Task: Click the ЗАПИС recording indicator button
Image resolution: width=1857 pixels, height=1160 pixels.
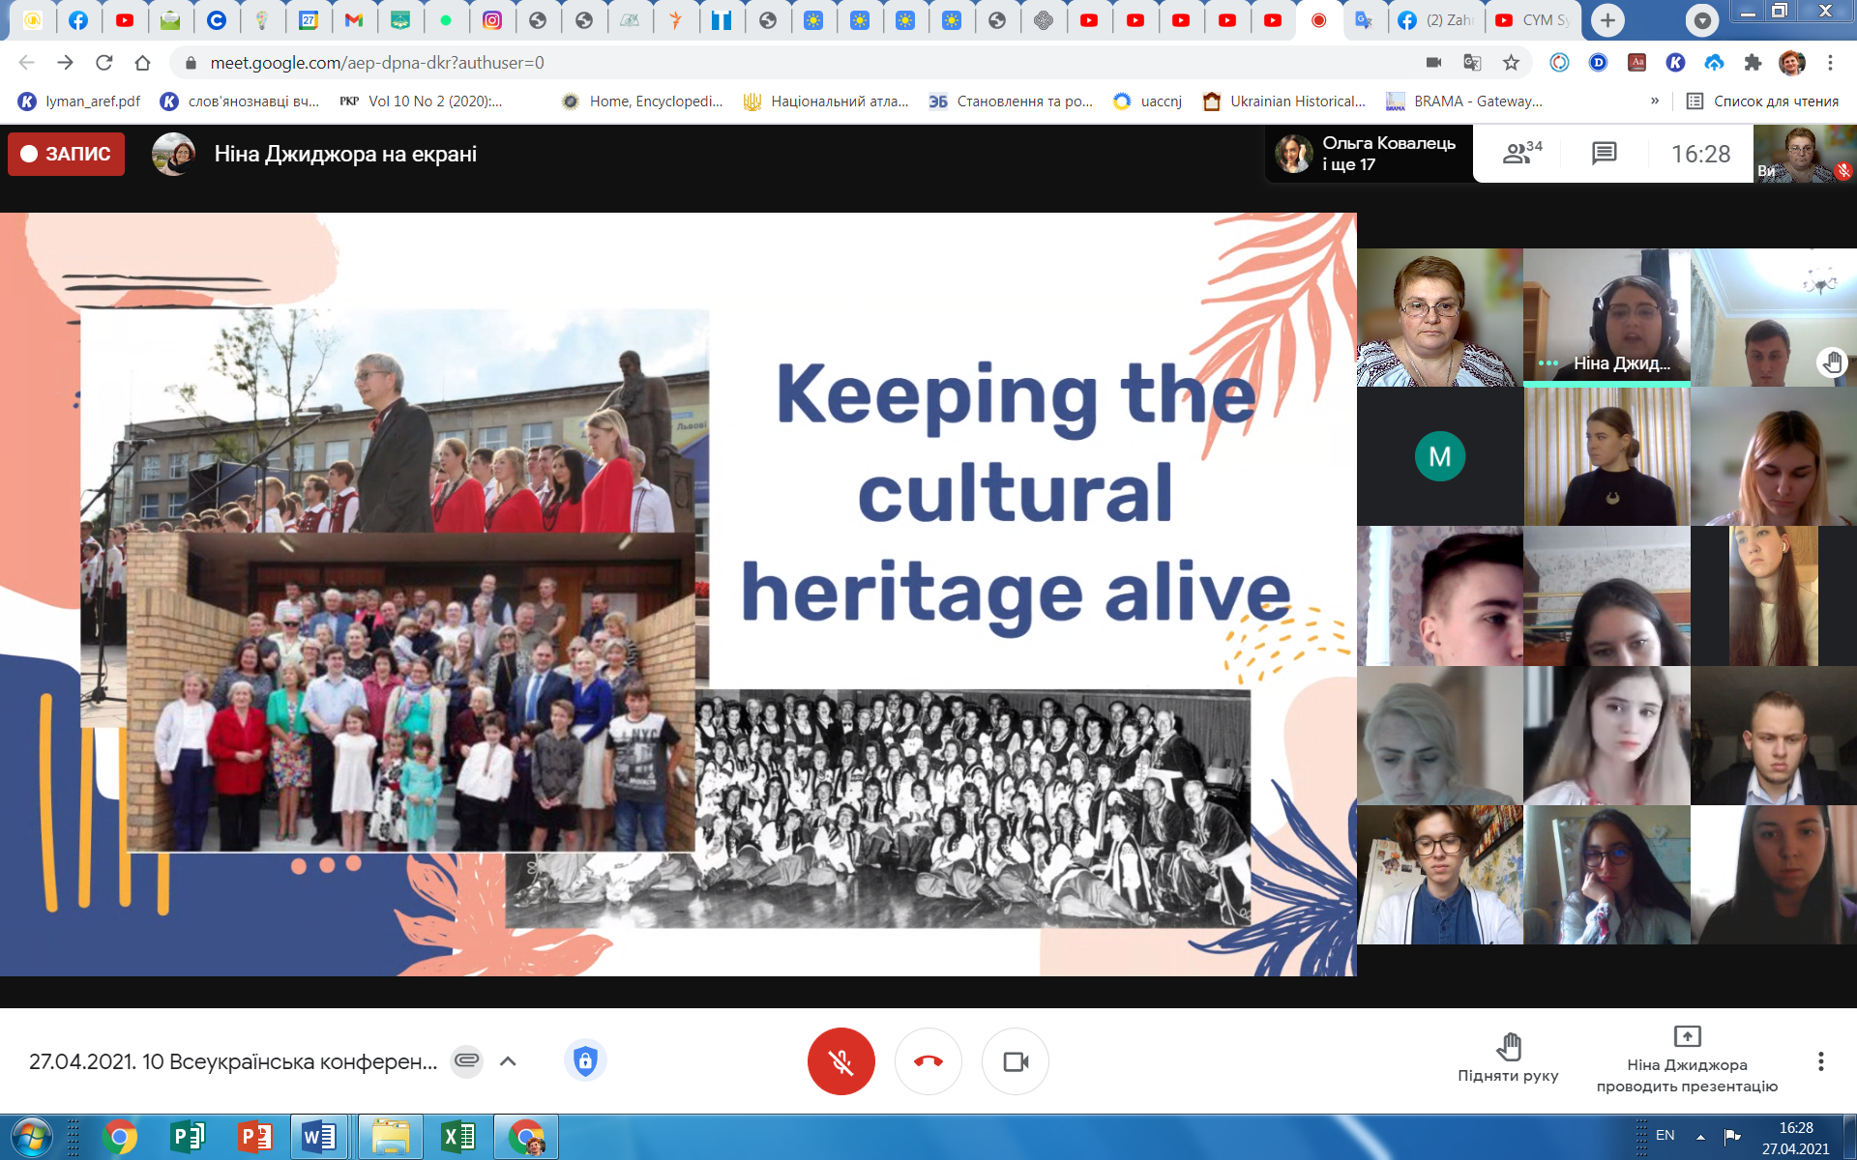Action: tap(66, 154)
